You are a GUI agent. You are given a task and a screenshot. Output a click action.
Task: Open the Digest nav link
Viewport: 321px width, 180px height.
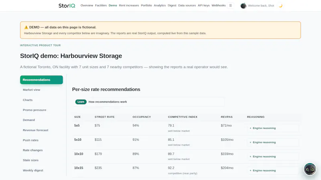172,6
